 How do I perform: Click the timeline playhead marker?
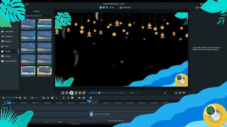click(x=89, y=102)
